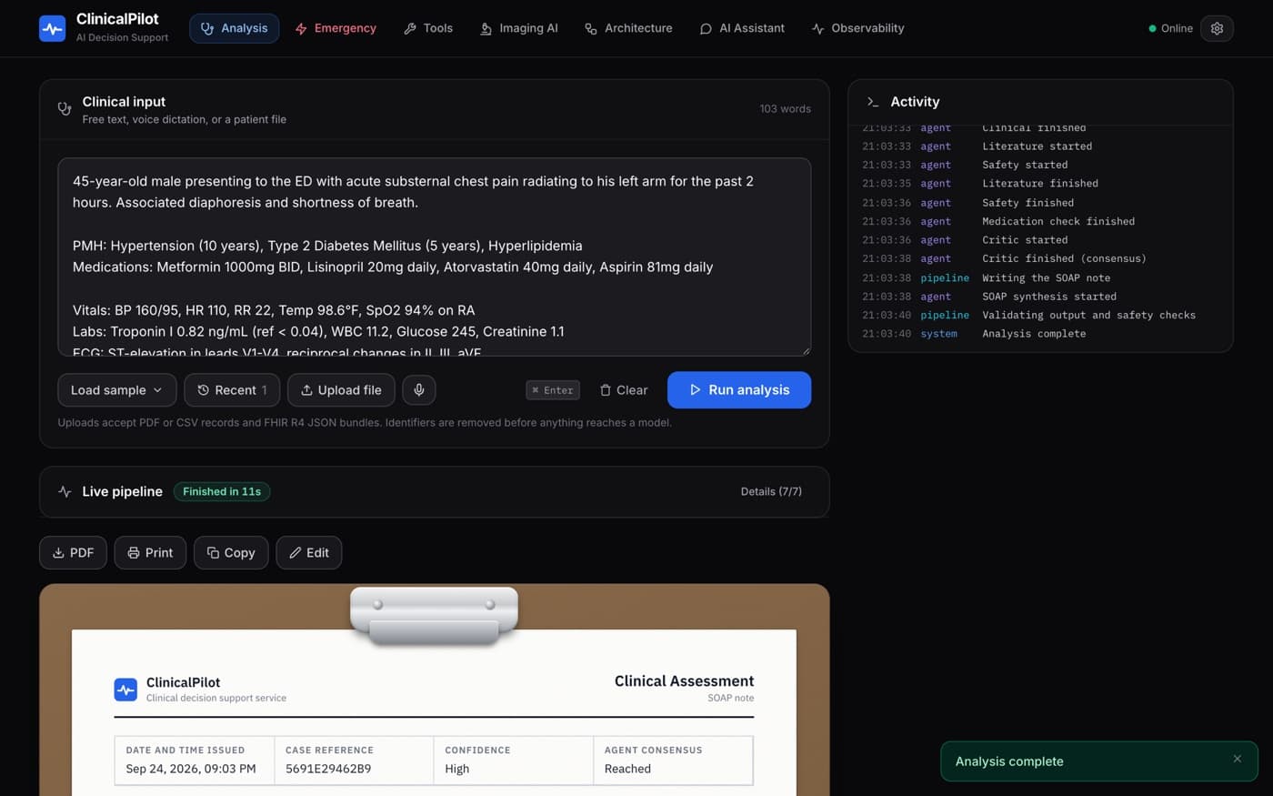Expand the Load sample dropdown

pyautogui.click(x=117, y=389)
